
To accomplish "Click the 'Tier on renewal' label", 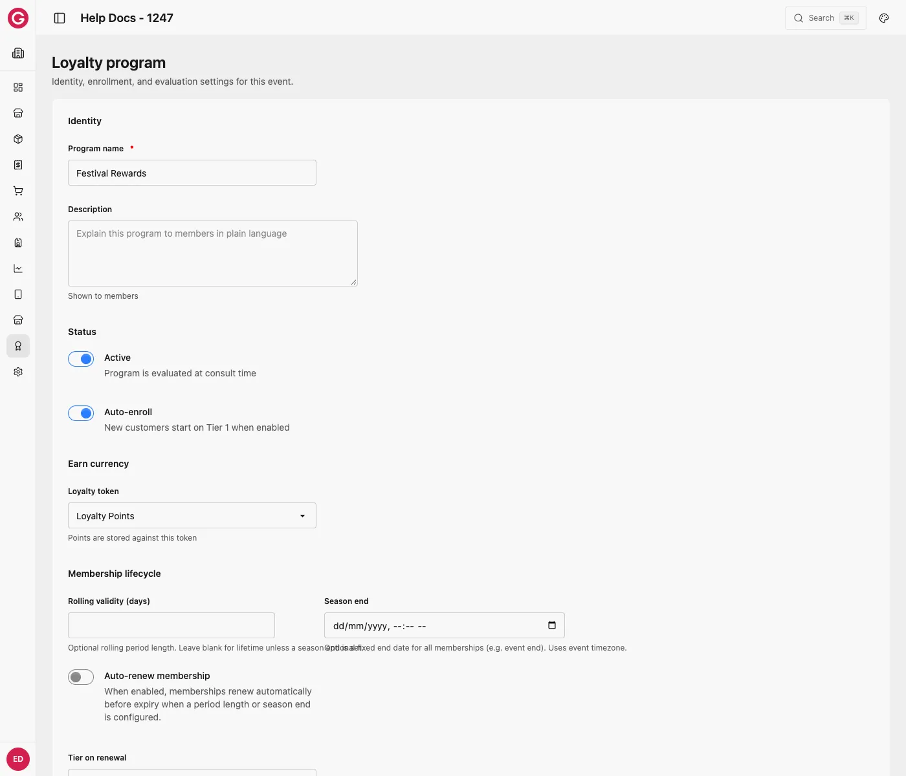I will click(x=97, y=758).
